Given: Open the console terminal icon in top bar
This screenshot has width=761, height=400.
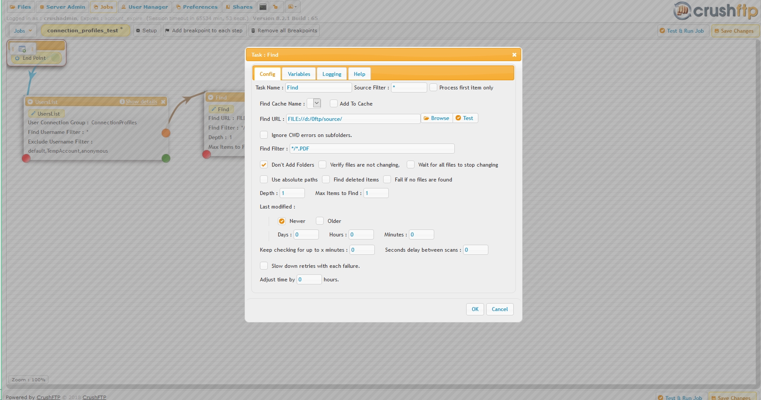Looking at the screenshot, I should tap(263, 7).
